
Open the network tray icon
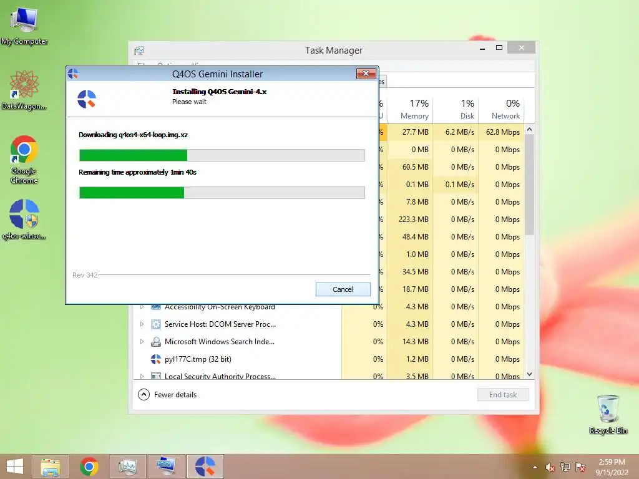[565, 467]
